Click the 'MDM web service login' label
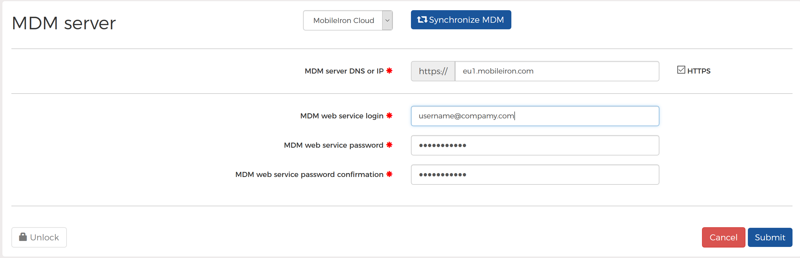 [x=342, y=116]
